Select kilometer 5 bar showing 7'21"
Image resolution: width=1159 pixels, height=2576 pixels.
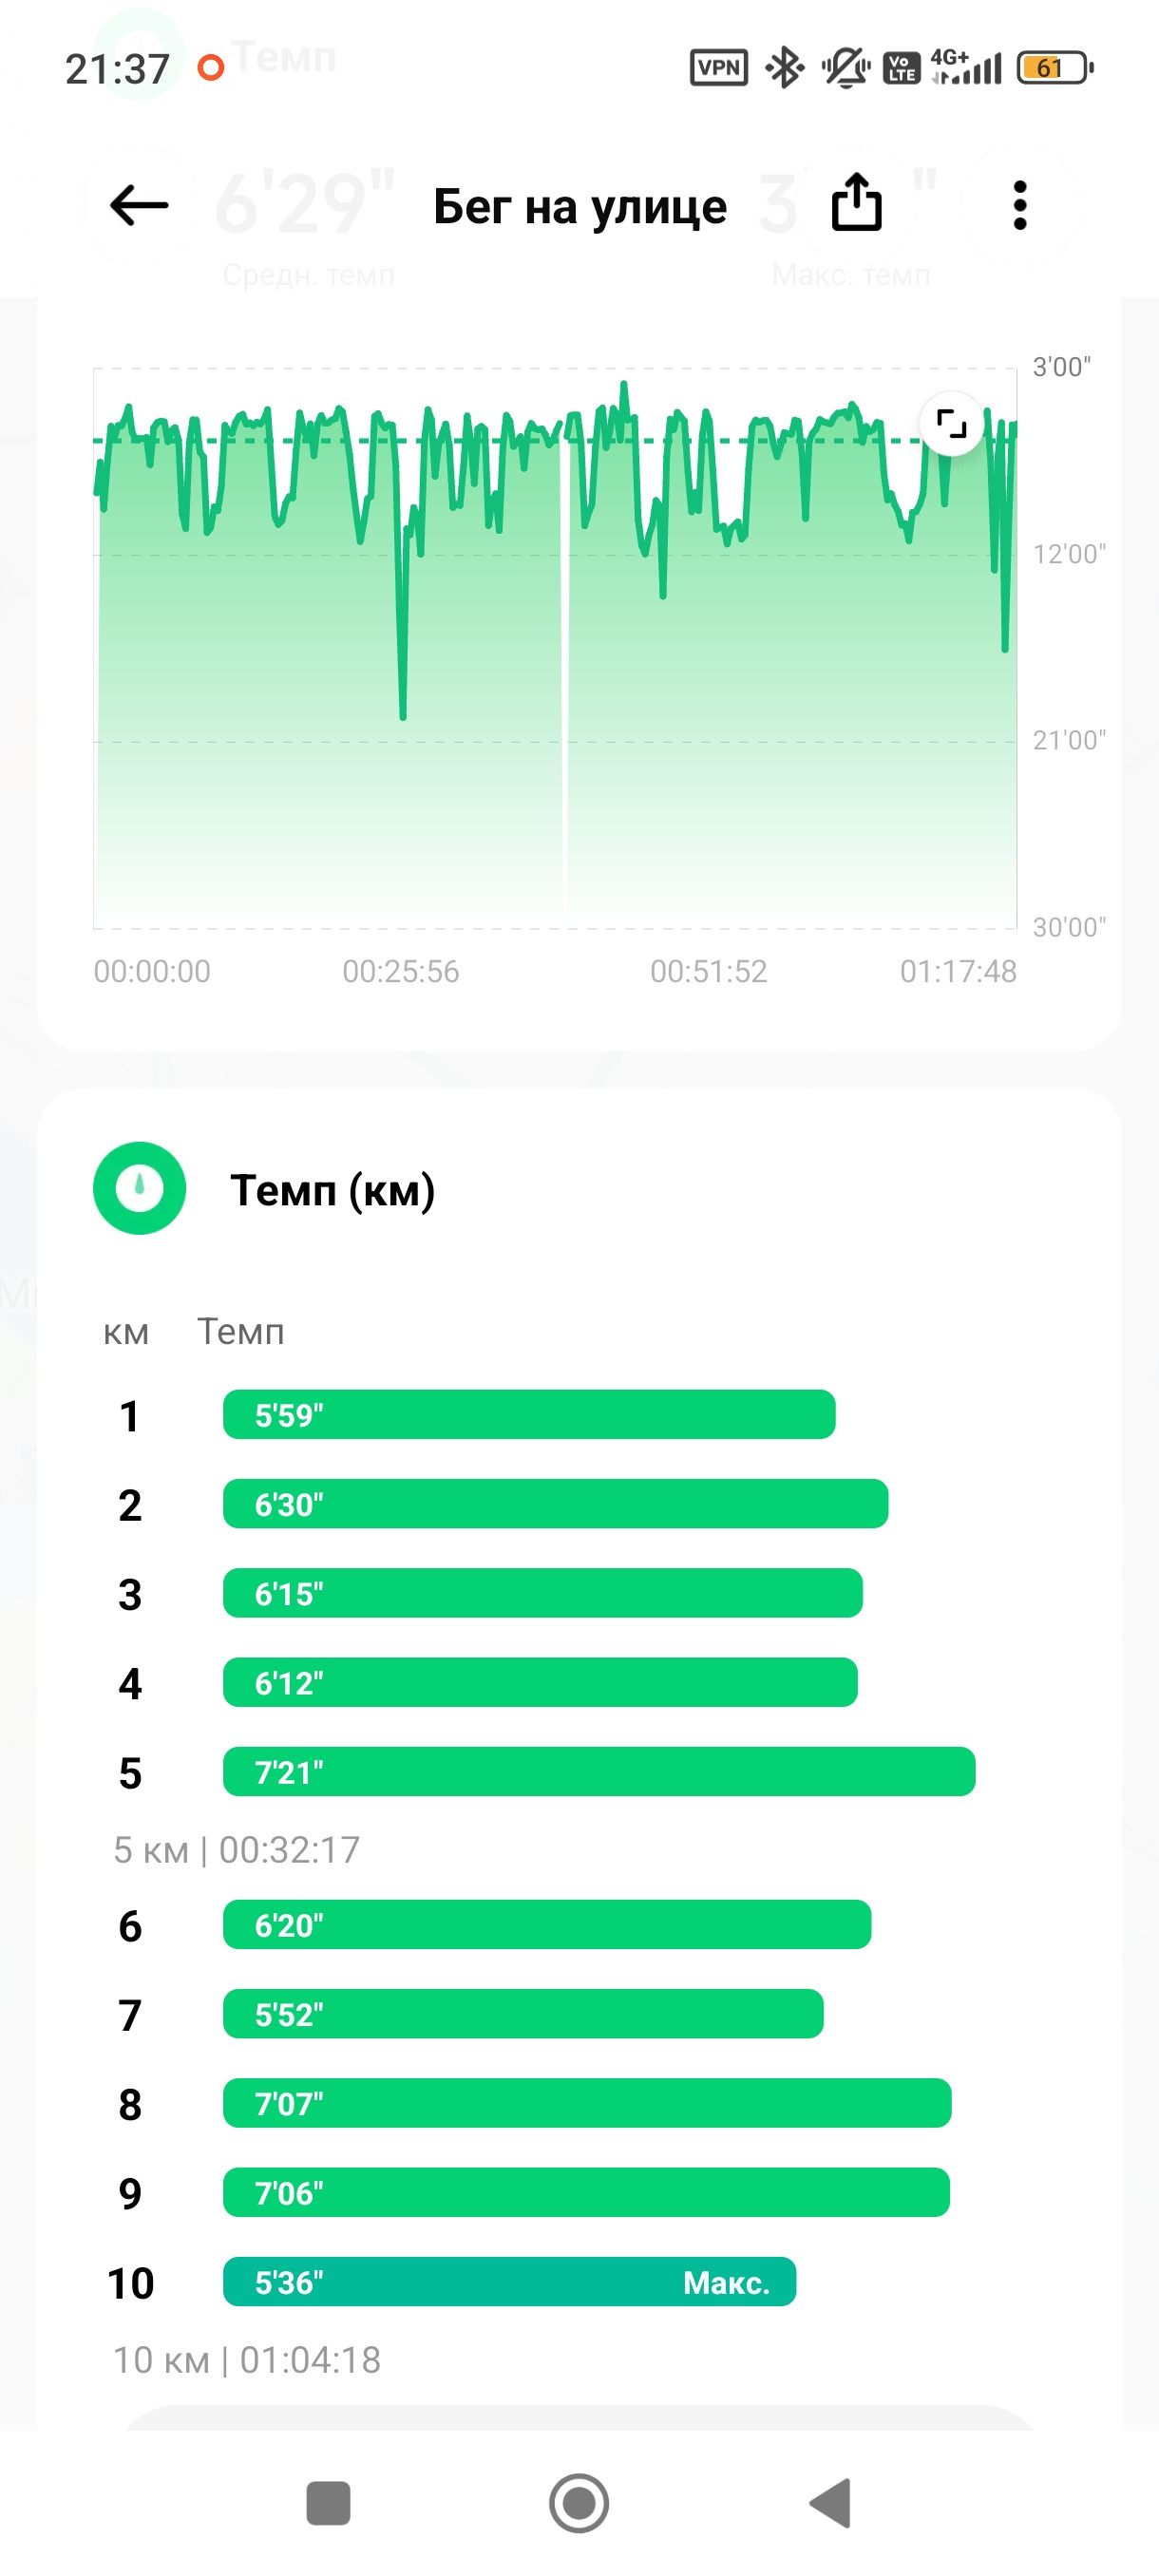599,1772
